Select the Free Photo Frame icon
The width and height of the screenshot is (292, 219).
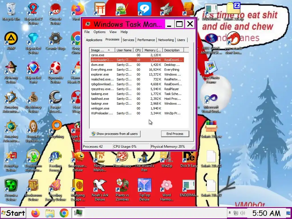(211, 72)
